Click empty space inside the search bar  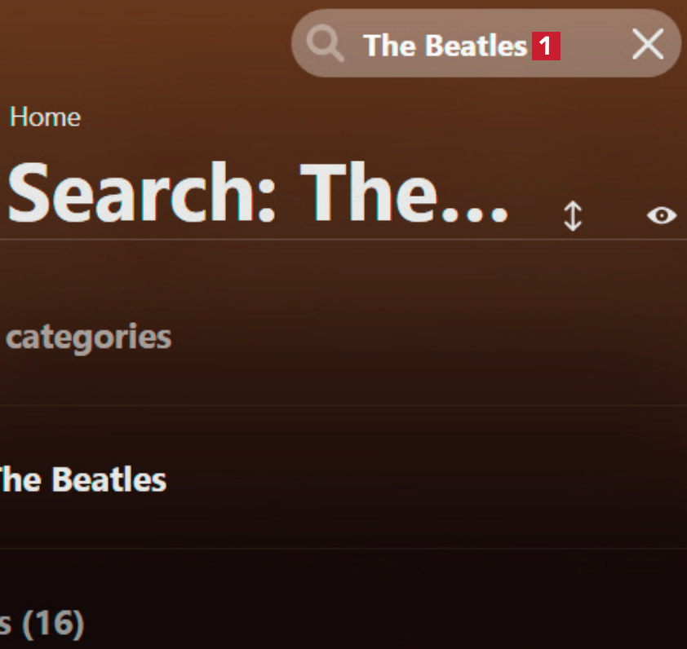[594, 46]
